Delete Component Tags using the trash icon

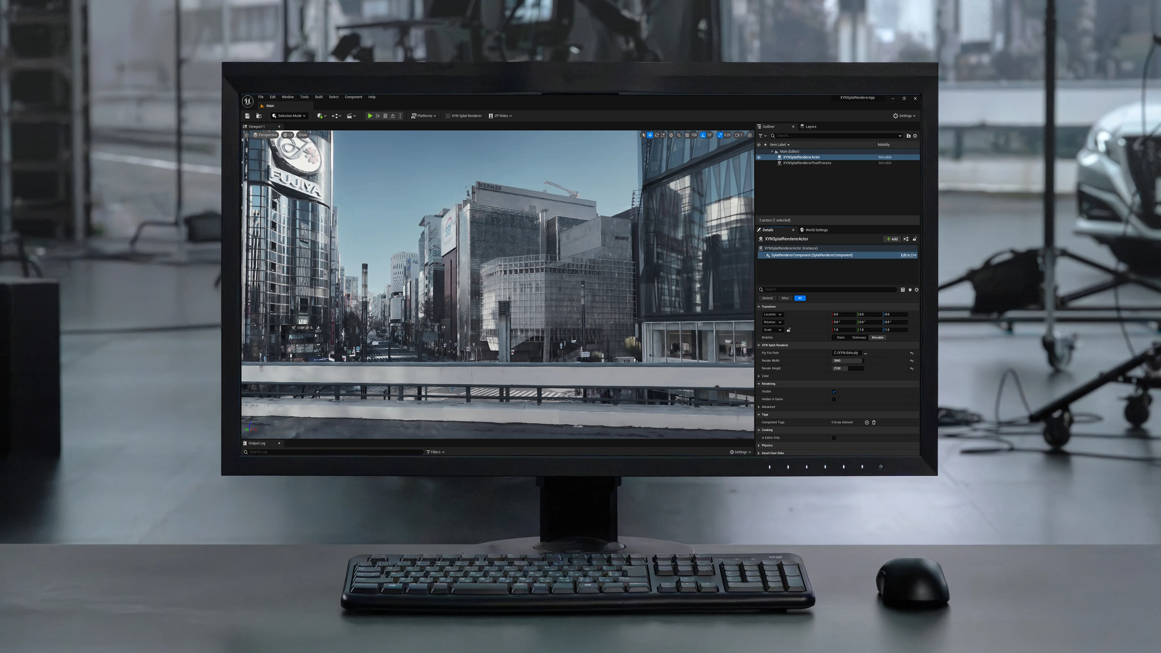coord(874,422)
